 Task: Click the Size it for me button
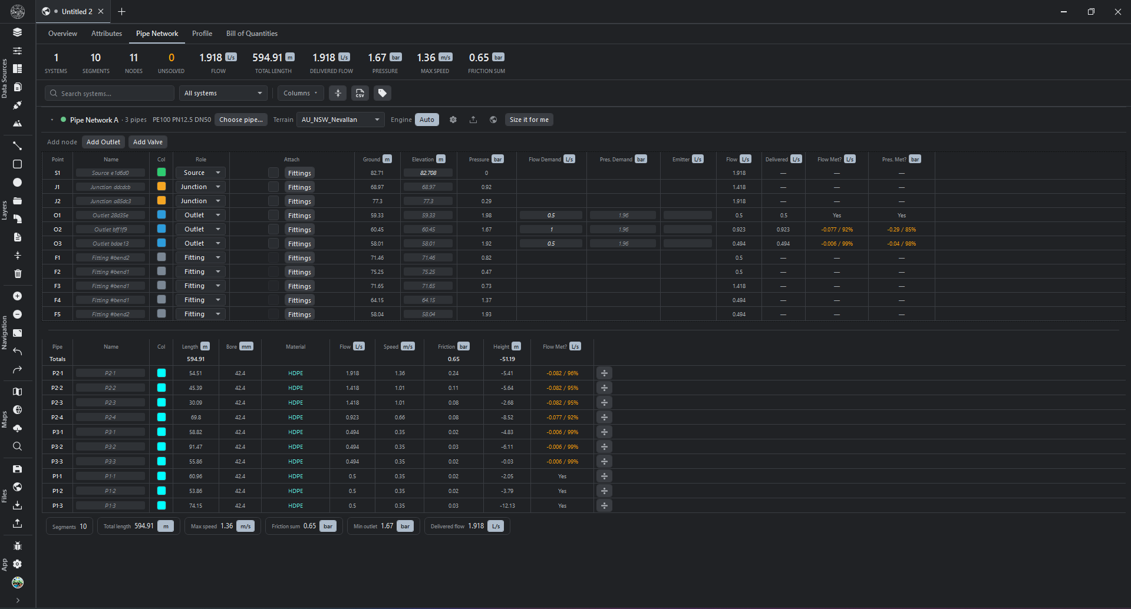click(529, 120)
